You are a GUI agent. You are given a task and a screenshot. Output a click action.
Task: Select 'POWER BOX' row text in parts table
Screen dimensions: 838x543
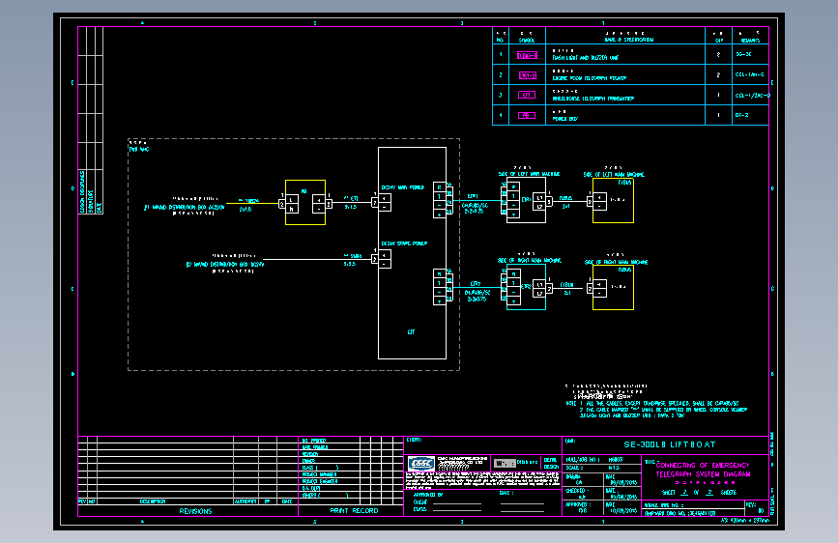(564, 119)
